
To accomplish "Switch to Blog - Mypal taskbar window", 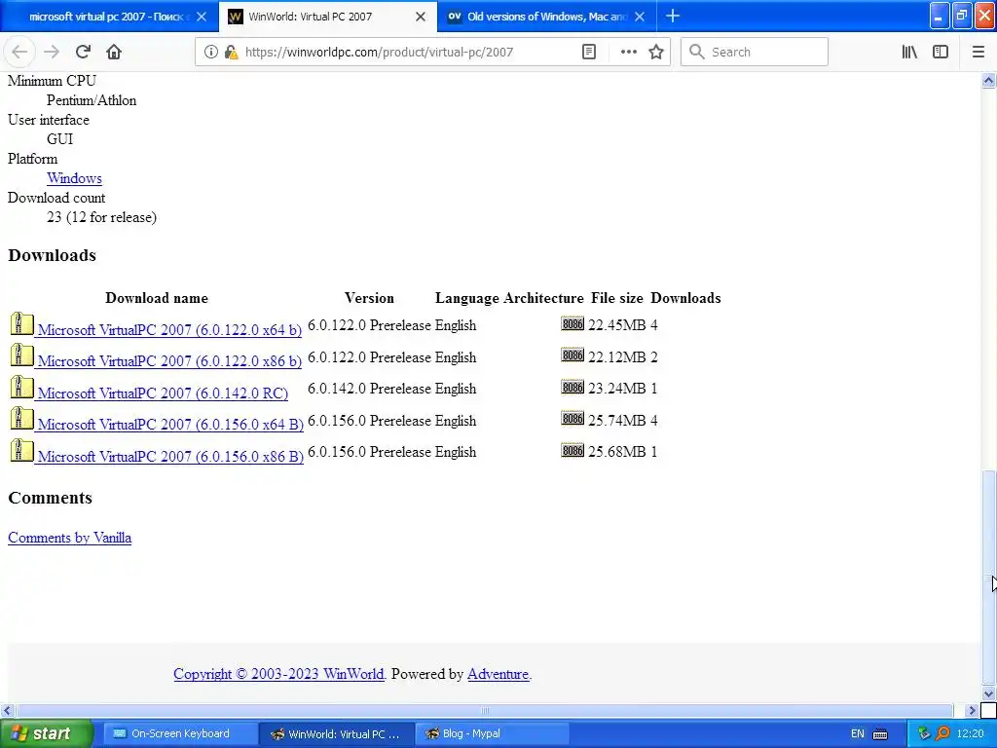I will 491,733.
